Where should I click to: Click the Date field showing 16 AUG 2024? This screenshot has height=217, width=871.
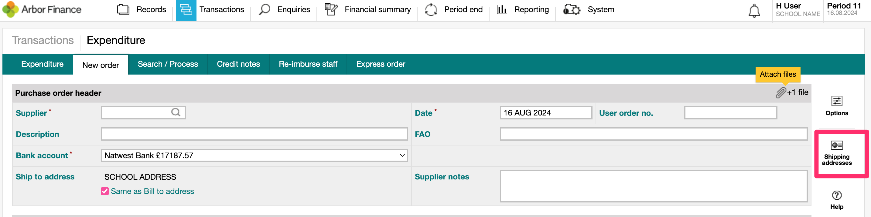tap(545, 113)
